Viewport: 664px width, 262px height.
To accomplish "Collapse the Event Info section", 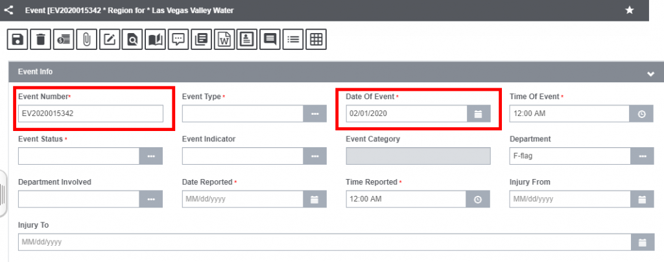I will tap(650, 74).
